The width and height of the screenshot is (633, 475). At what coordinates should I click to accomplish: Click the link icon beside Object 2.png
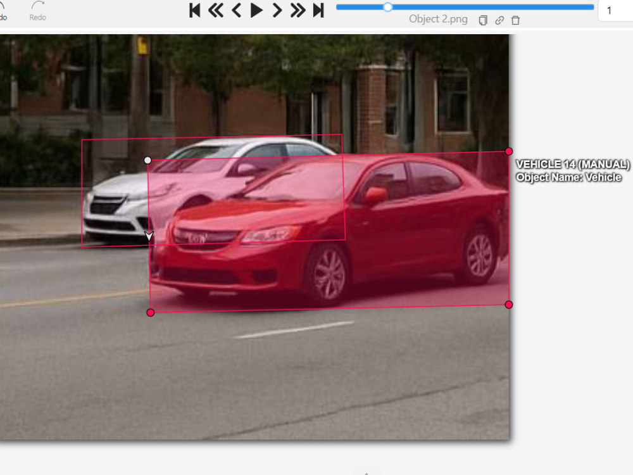[499, 20]
